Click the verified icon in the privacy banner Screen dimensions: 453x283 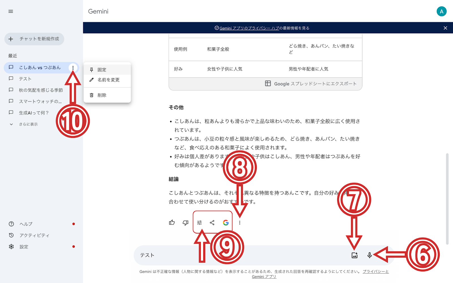pyautogui.click(x=217, y=28)
